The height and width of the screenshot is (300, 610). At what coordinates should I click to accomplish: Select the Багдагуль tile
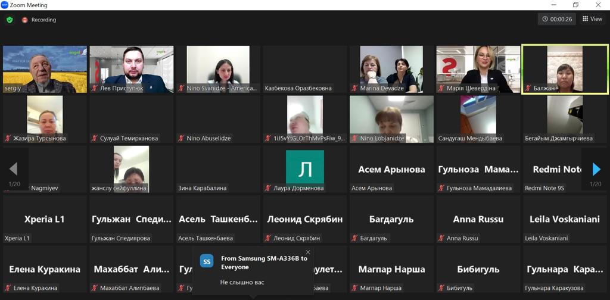click(391, 219)
